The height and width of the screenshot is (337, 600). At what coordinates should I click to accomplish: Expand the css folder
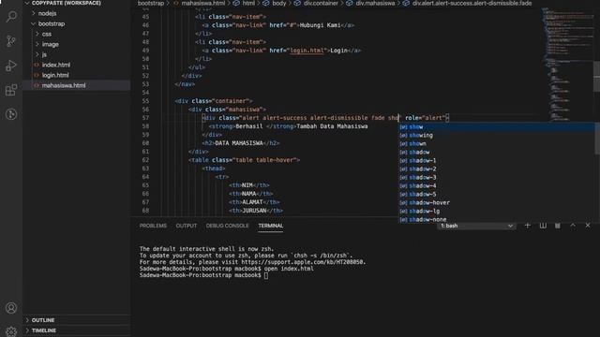47,34
